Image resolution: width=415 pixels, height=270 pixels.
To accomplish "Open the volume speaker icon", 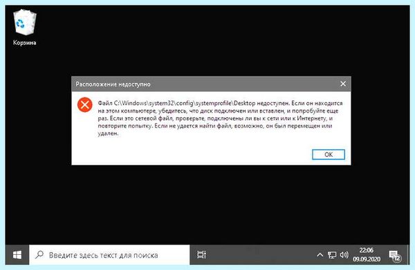I will tap(344, 255).
